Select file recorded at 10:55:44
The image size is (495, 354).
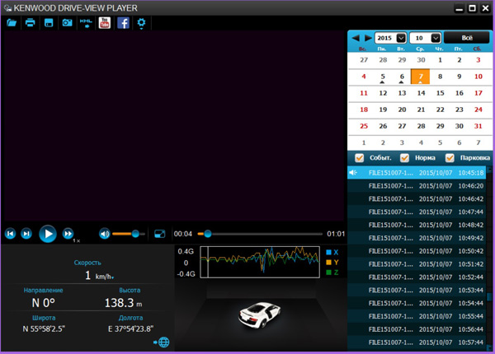(417, 316)
